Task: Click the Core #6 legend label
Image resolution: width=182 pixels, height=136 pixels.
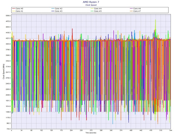Action: [x=137, y=9]
